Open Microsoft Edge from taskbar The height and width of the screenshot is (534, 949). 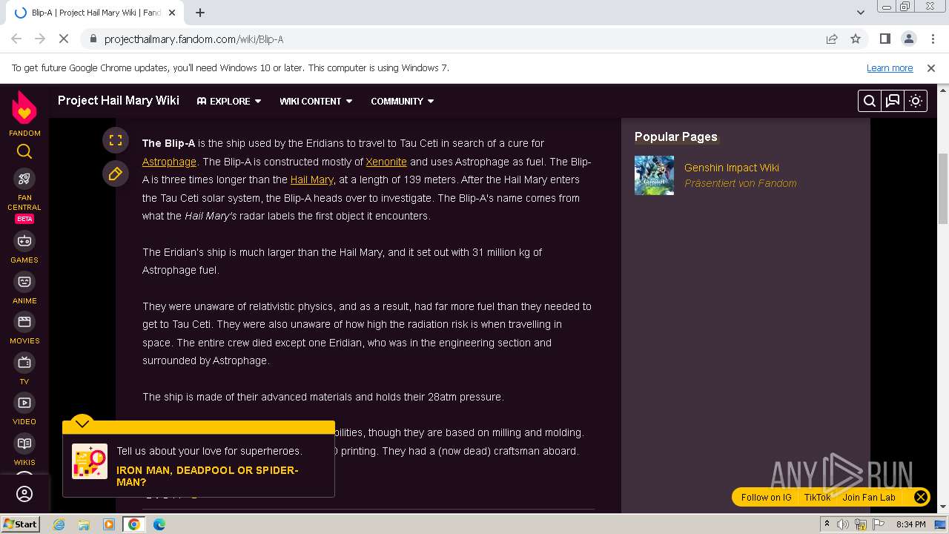point(159,524)
